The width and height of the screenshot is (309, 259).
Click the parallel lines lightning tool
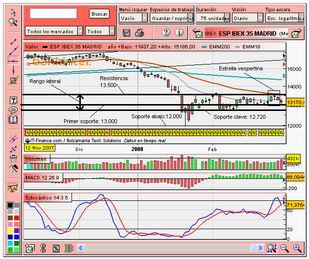(x=13, y=139)
